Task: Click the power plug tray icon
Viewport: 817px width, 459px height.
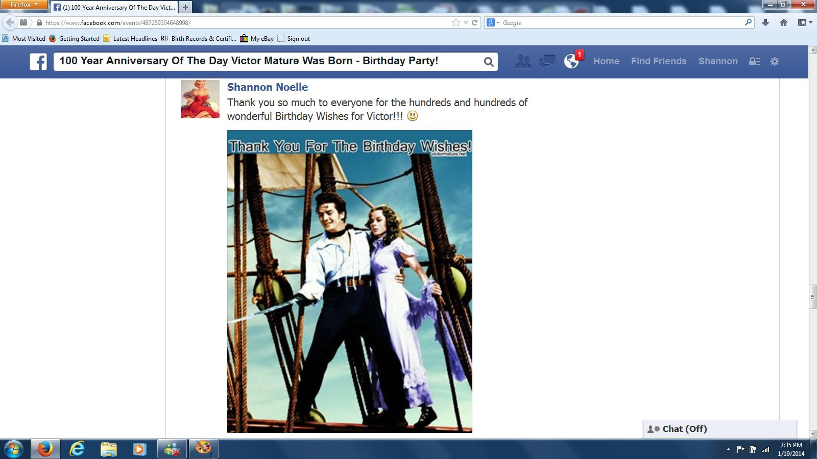Action: click(x=753, y=449)
